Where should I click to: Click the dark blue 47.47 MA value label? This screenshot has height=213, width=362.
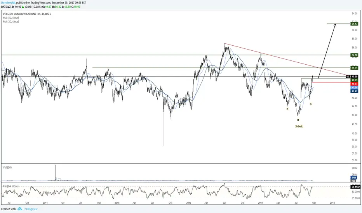(354, 91)
